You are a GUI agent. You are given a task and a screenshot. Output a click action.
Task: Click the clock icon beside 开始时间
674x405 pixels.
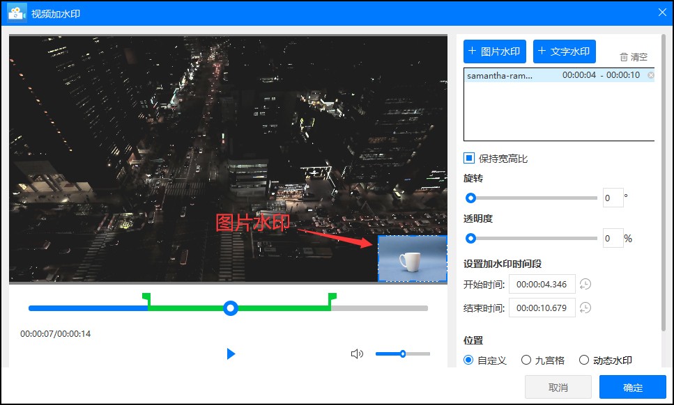(585, 284)
